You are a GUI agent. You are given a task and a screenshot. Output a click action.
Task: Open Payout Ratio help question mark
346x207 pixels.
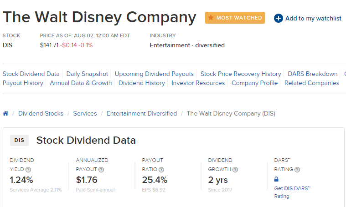161,170
